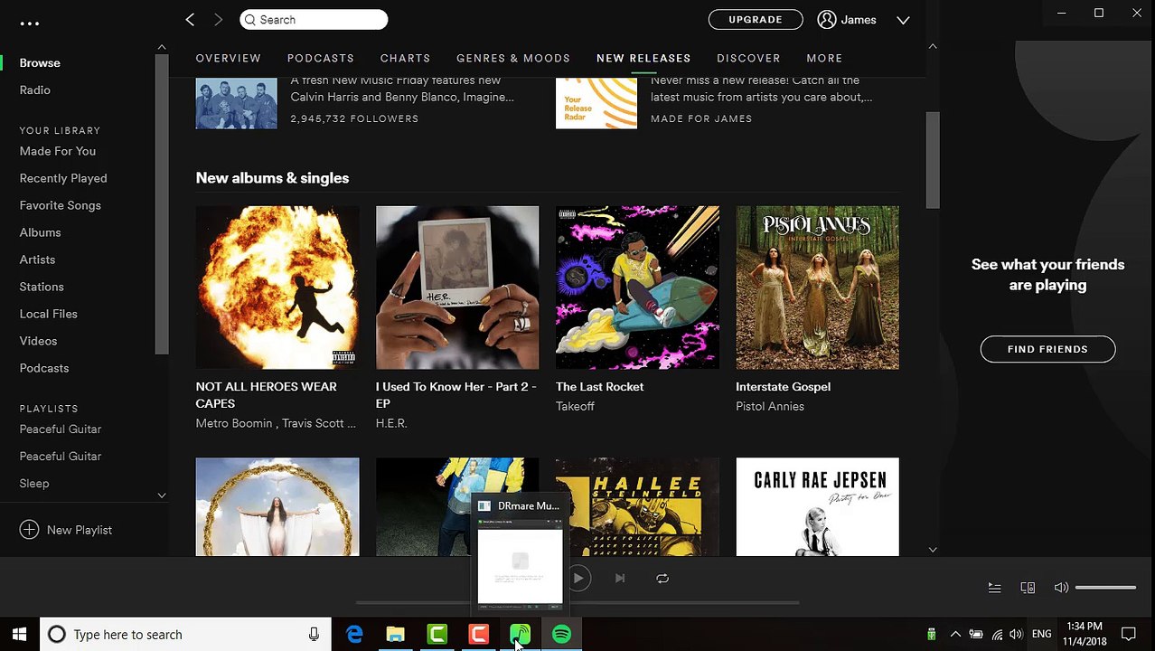Open artist link Takeoff
The height and width of the screenshot is (651, 1155).
click(x=575, y=407)
